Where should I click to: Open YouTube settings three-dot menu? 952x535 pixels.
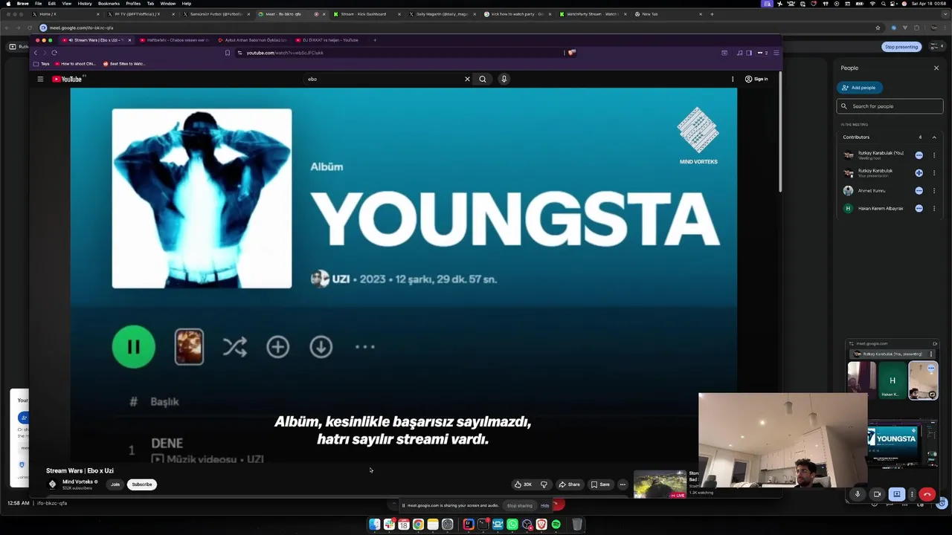tap(733, 79)
